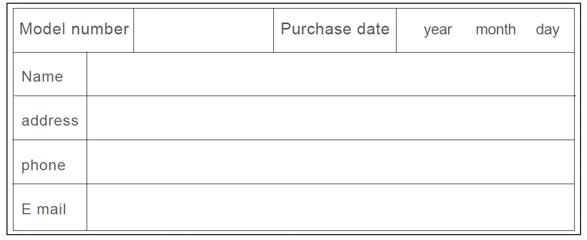Click the Name label

[42, 77]
